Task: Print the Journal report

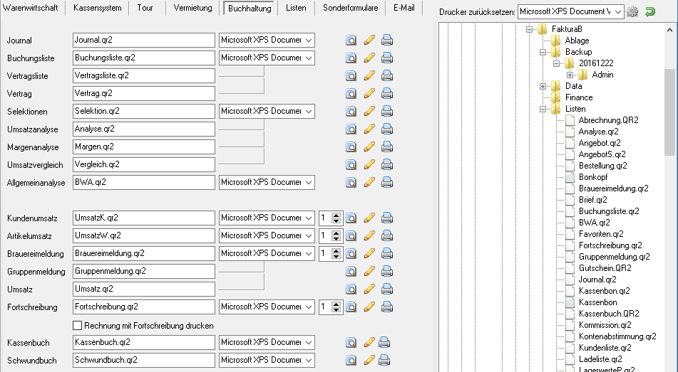Action: click(x=387, y=40)
